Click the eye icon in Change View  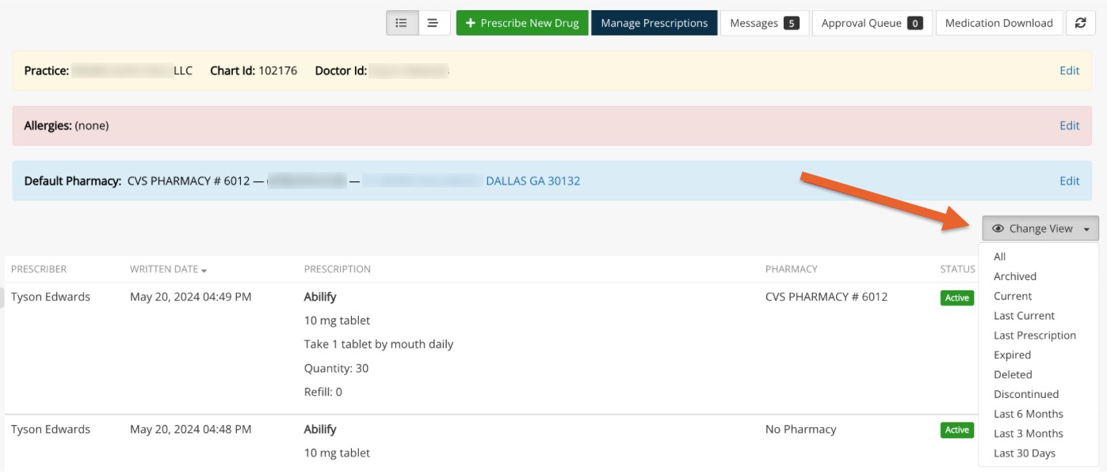[x=998, y=229]
